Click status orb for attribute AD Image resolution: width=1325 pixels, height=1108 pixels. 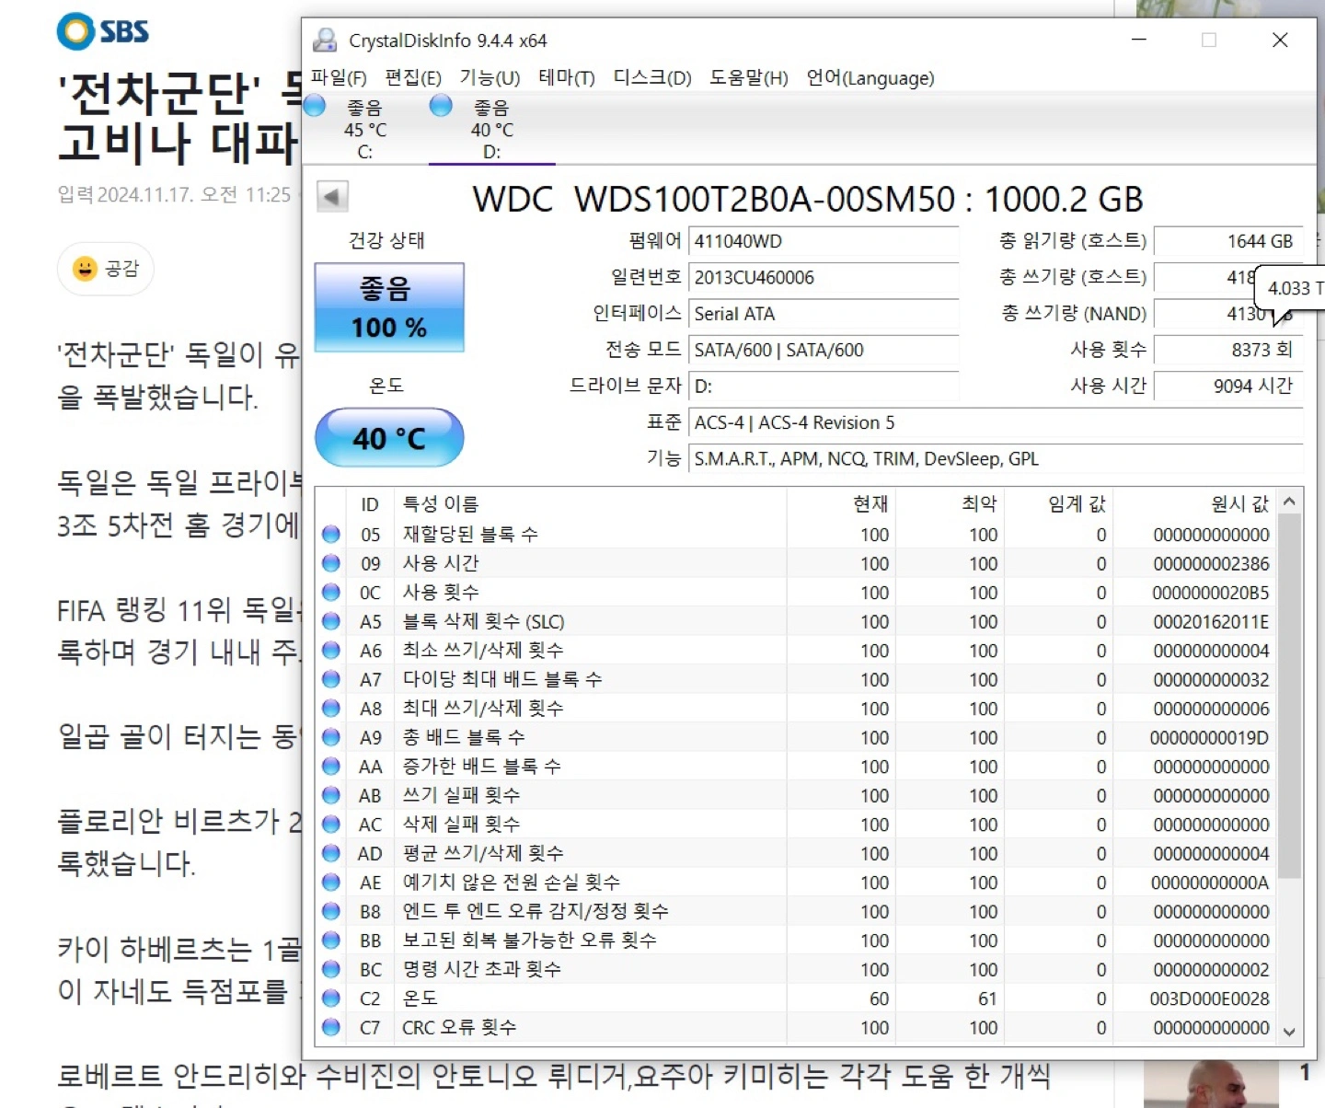331,853
